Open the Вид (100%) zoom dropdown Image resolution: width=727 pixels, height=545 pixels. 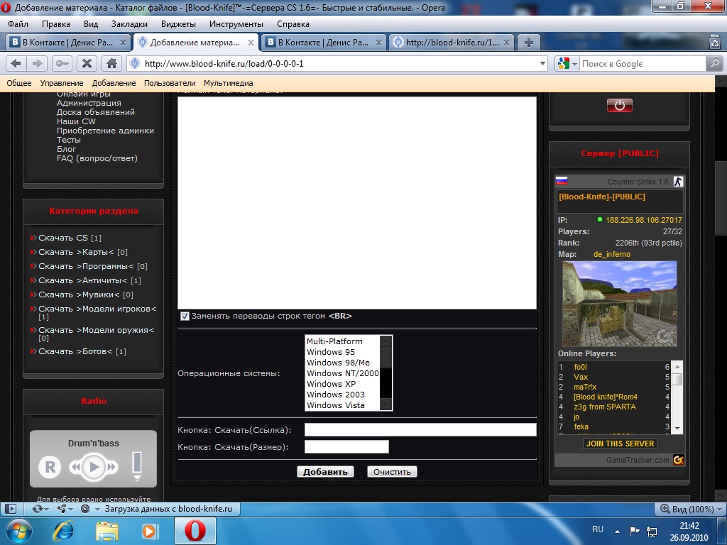pyautogui.click(x=691, y=509)
